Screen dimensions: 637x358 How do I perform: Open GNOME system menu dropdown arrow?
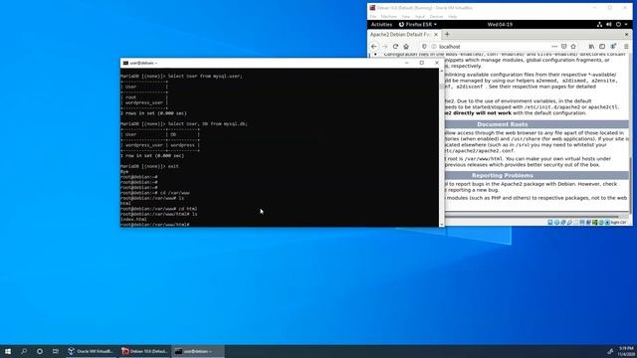click(626, 24)
